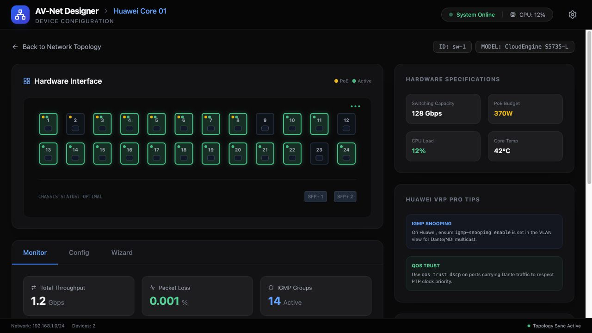Switch to the Config tab
This screenshot has width=592, height=333.
coord(79,253)
